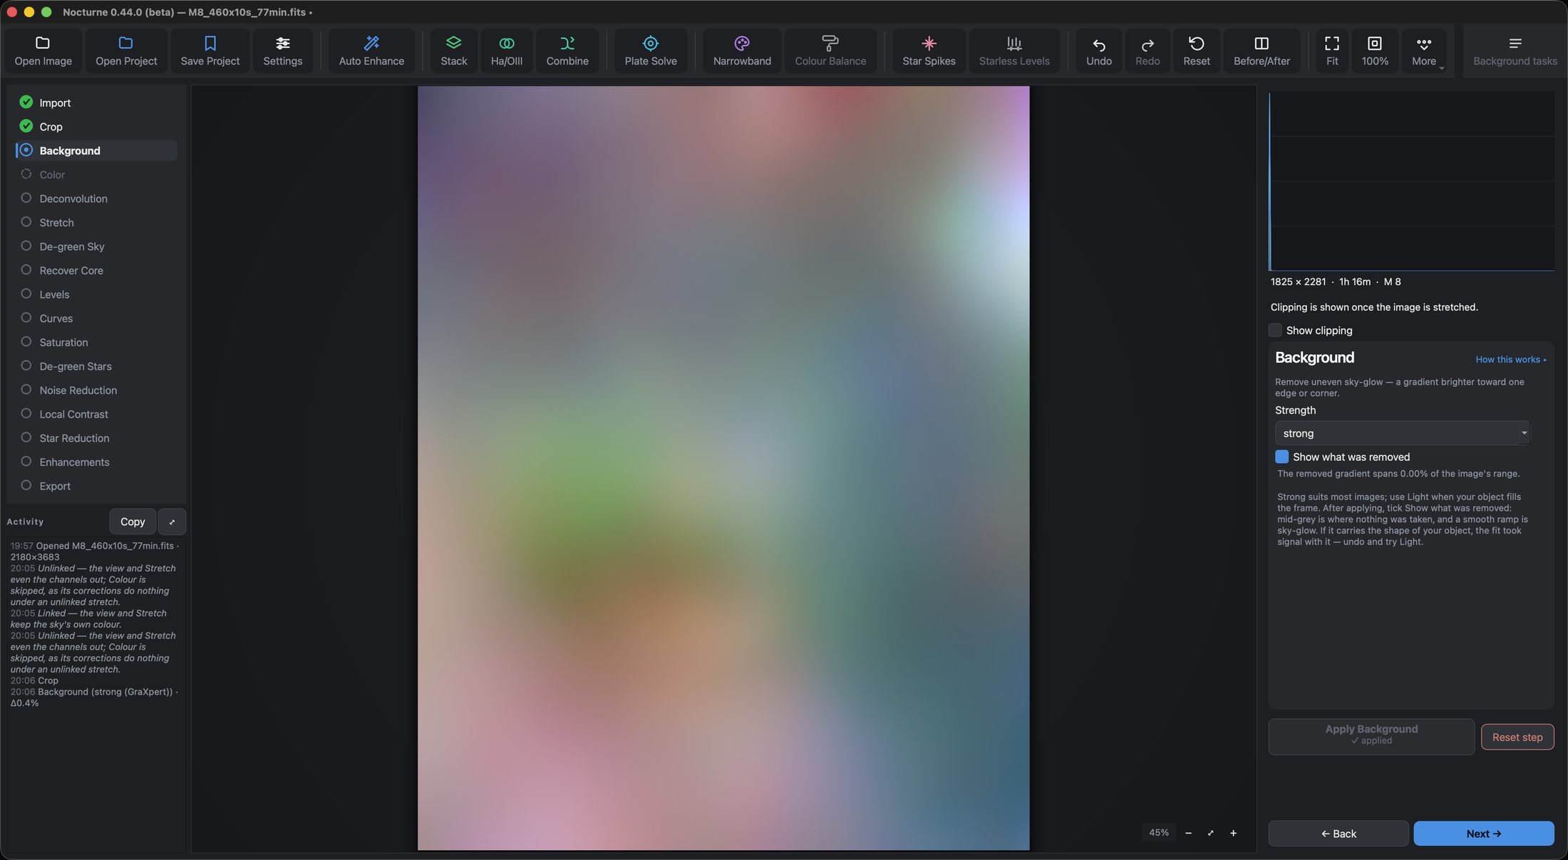Select the Star Reduction step
Image resolution: width=1568 pixels, height=860 pixels.
tap(96, 437)
